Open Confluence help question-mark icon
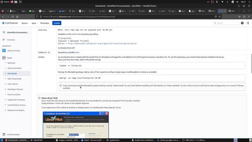 click(x=242, y=23)
